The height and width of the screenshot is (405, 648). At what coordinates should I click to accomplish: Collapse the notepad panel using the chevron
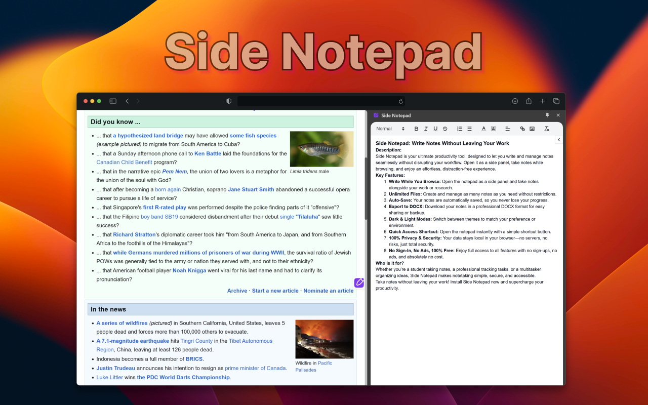pos(558,139)
